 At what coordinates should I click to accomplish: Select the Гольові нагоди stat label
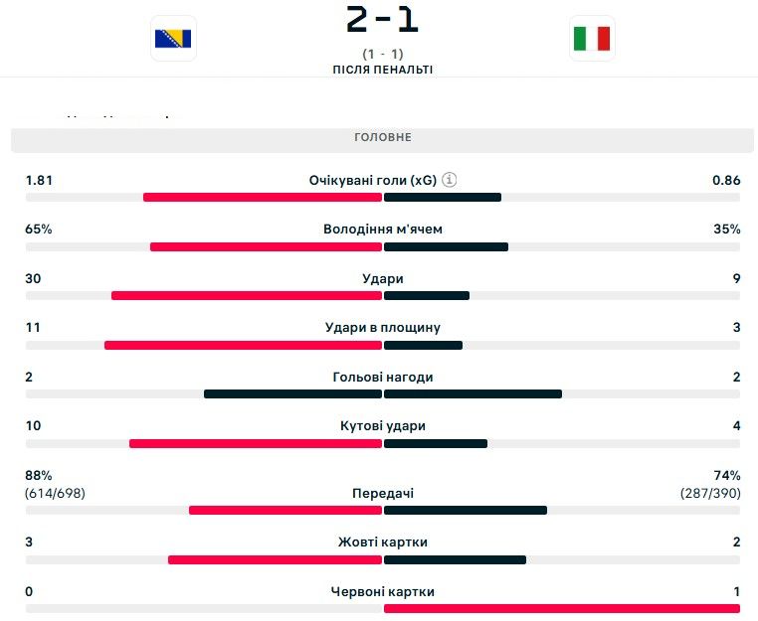(x=382, y=378)
